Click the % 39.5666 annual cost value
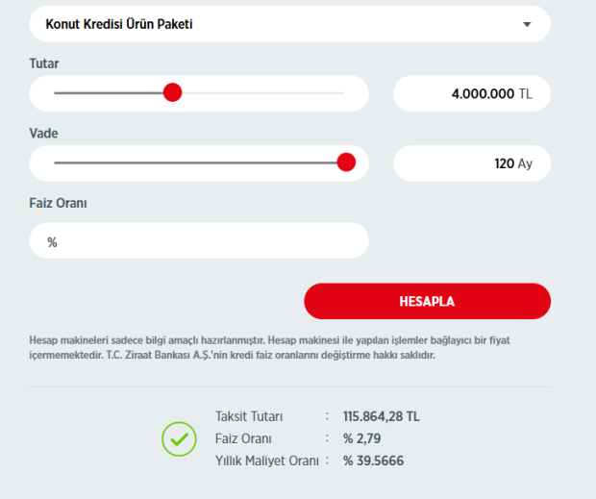Image resolution: width=596 pixels, height=499 pixels. click(373, 461)
